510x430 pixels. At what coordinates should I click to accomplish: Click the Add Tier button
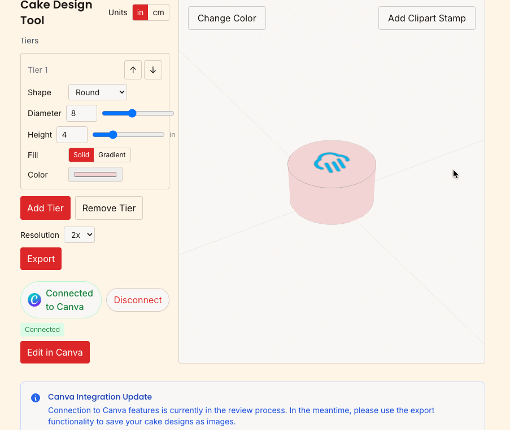45,208
